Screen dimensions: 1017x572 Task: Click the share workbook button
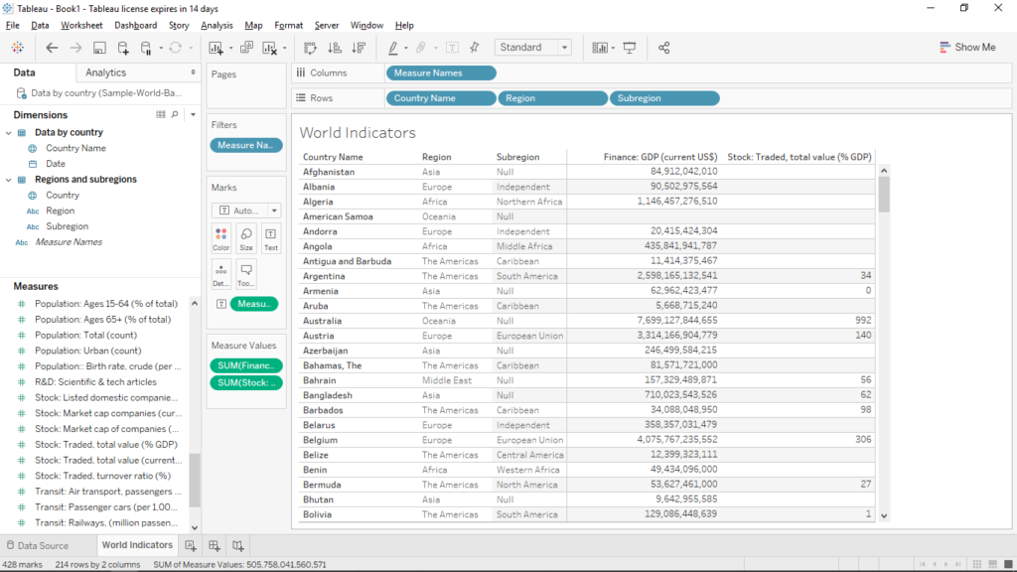663,47
